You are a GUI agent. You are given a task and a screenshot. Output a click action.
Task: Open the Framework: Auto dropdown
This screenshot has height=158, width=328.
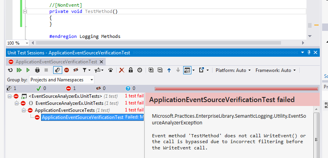[276, 70]
